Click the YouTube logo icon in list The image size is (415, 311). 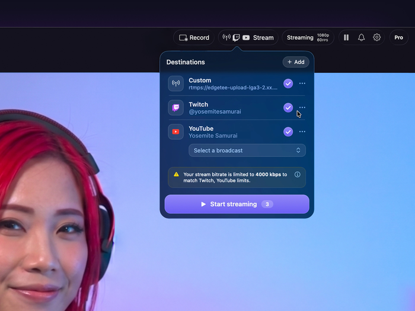[175, 132]
